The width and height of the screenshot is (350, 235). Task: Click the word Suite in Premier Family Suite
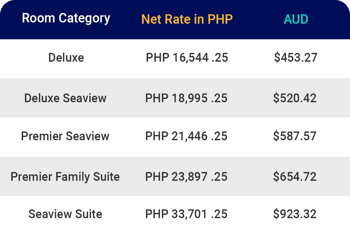pyautogui.click(x=106, y=177)
